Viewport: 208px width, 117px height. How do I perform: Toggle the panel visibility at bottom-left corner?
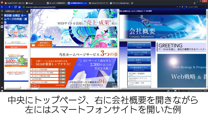pyautogui.click(x=2, y=91)
